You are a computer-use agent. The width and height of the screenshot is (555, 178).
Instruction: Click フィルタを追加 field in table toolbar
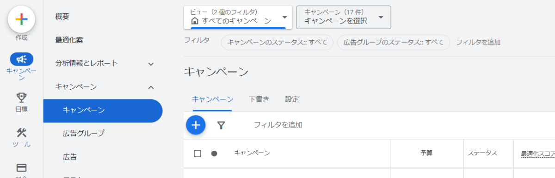pyautogui.click(x=278, y=125)
